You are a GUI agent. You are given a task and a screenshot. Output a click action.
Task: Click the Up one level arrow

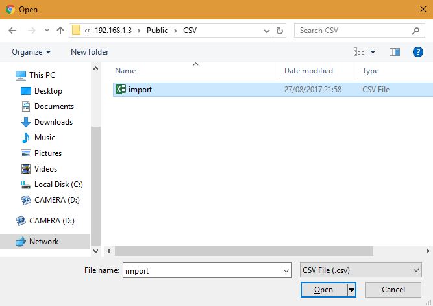click(60, 31)
